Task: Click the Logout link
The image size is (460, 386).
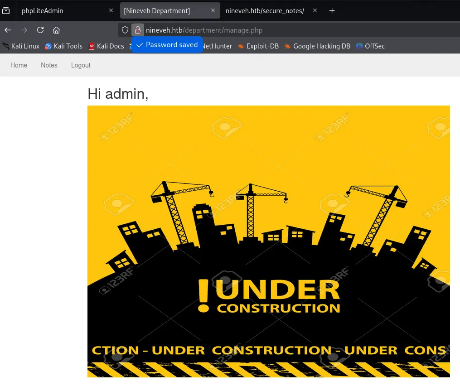Action: click(x=81, y=65)
